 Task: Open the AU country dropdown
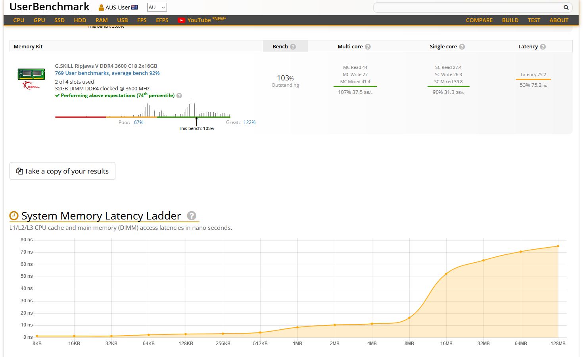point(157,7)
